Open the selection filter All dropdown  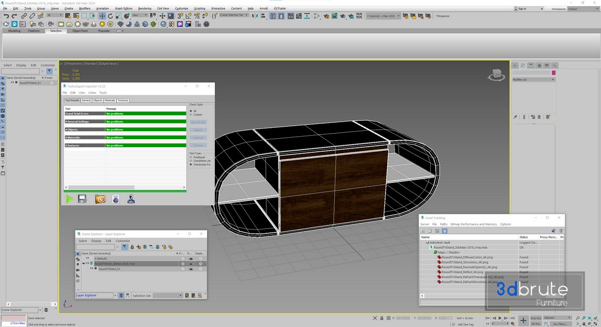coord(55,16)
